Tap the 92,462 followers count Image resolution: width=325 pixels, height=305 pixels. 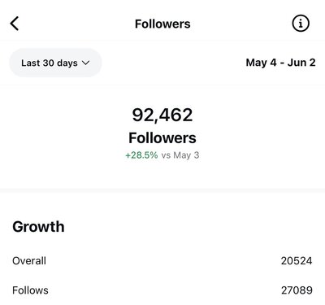(162, 115)
